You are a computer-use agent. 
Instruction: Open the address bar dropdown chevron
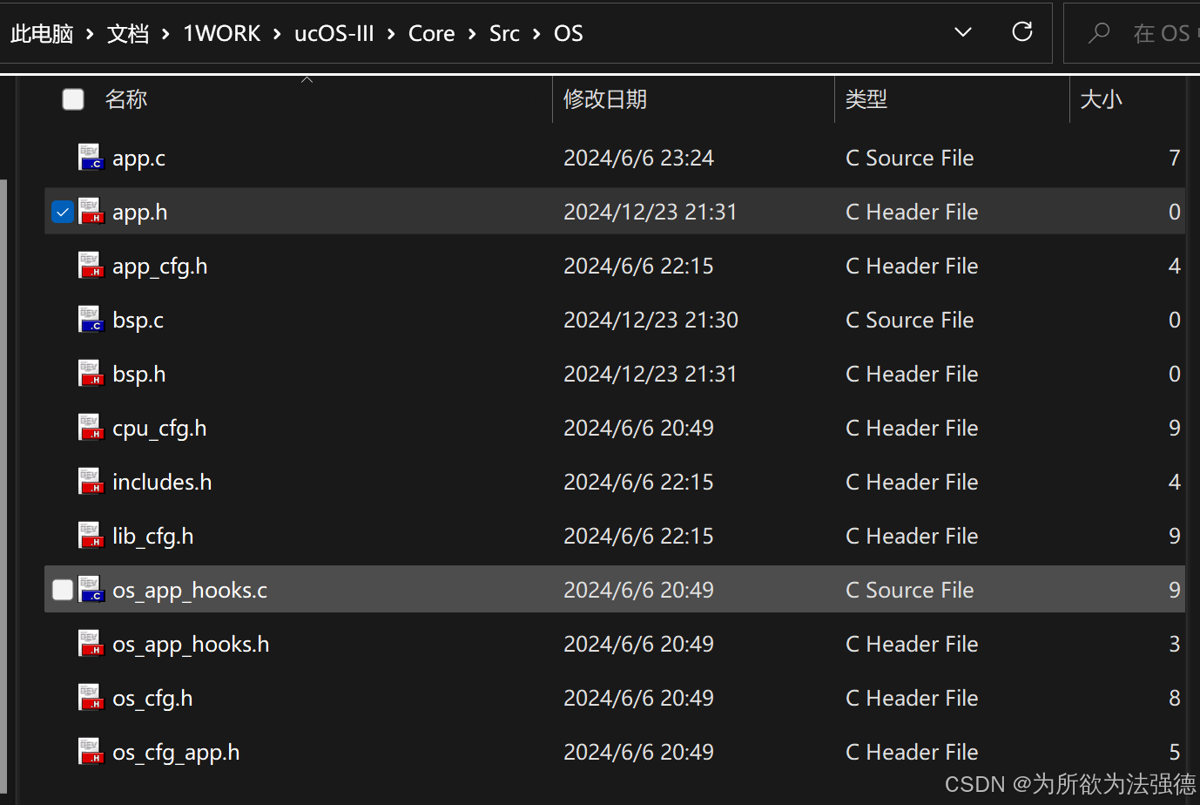(x=962, y=32)
